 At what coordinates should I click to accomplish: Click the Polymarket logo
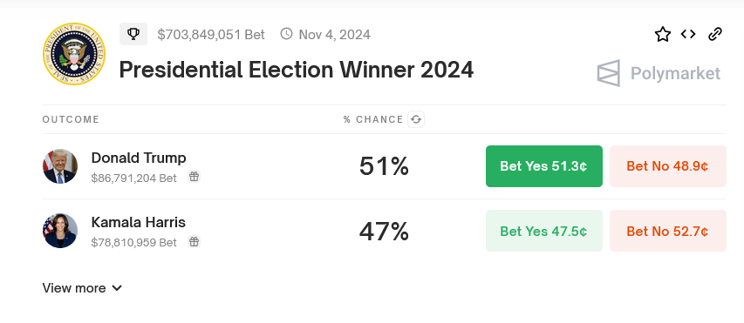click(659, 73)
